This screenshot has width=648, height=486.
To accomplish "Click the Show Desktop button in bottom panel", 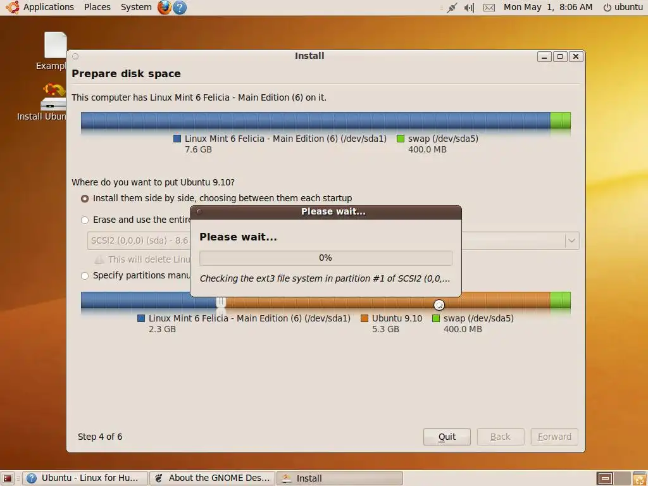I will pos(8,478).
